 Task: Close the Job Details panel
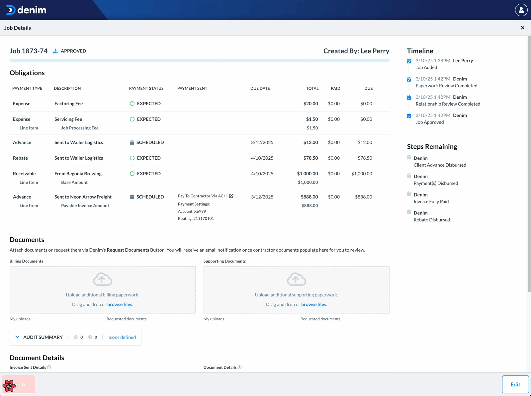point(522,28)
